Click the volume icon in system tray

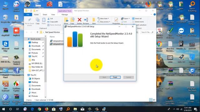point(177,109)
